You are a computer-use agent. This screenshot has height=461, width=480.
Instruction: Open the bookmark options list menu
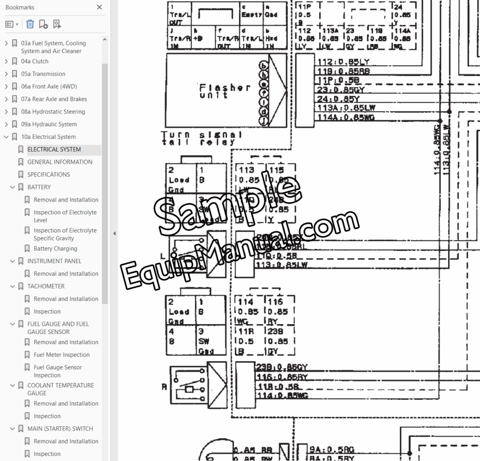pyautogui.click(x=12, y=24)
